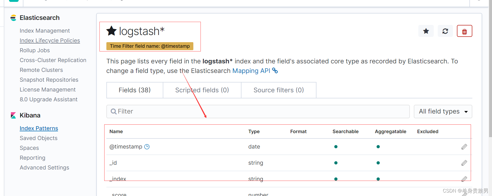The image size is (492, 196).
Task: Delete the logstash* index pattern
Action: coord(464,31)
